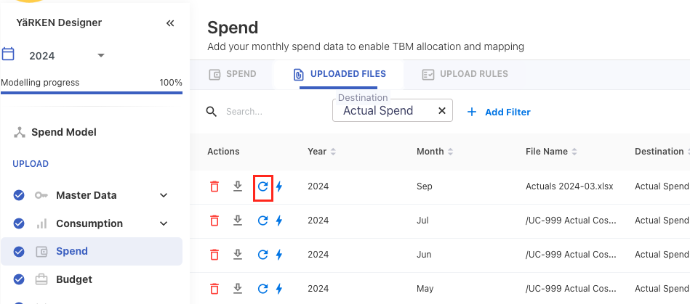Click reload icon for the Sep row
The image size is (690, 304).
pos(263,186)
